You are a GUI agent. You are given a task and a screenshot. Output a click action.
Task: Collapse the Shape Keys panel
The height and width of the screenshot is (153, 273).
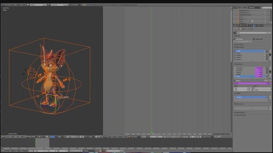[238, 64]
